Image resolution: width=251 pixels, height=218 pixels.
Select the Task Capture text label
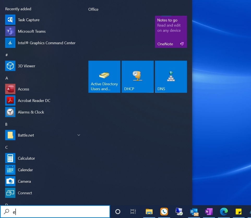(29, 20)
